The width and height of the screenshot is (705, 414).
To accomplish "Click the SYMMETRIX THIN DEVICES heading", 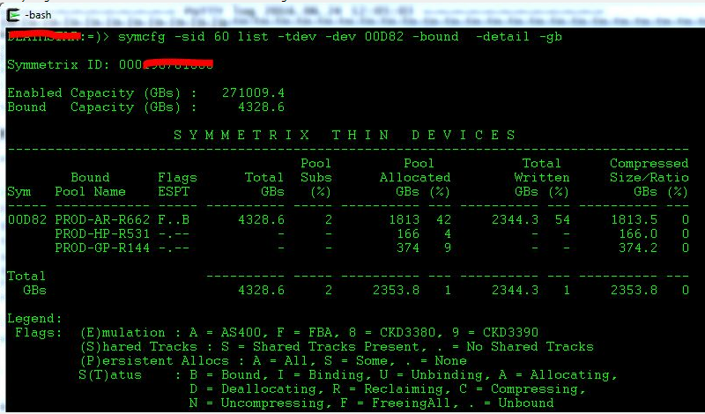I will (345, 135).
